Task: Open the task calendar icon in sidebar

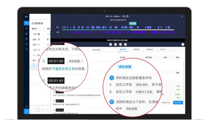Action: (x=27, y=34)
